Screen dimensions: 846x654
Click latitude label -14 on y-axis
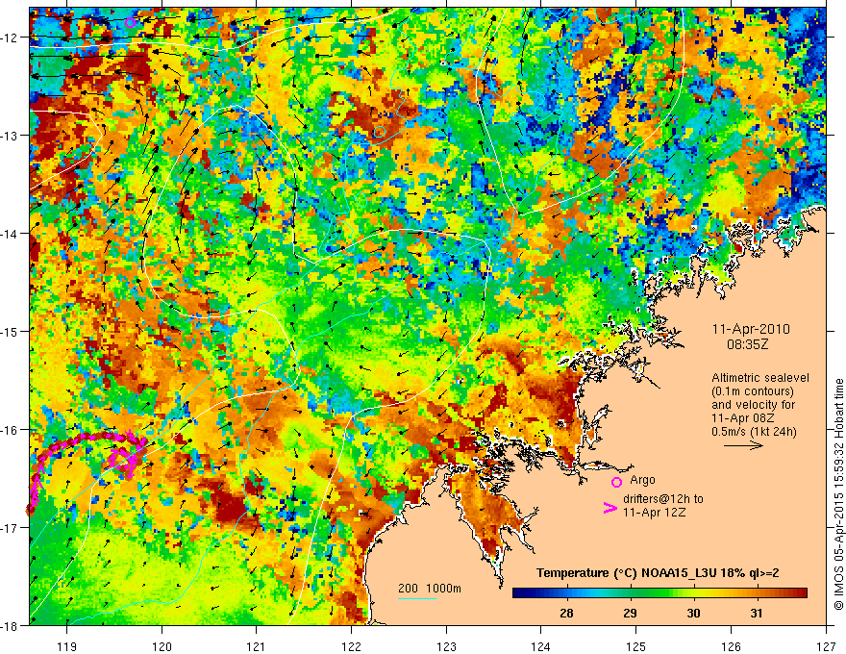tap(11, 234)
